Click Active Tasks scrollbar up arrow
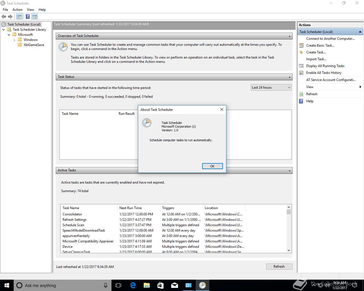This screenshot has height=291, width=364. point(289,207)
